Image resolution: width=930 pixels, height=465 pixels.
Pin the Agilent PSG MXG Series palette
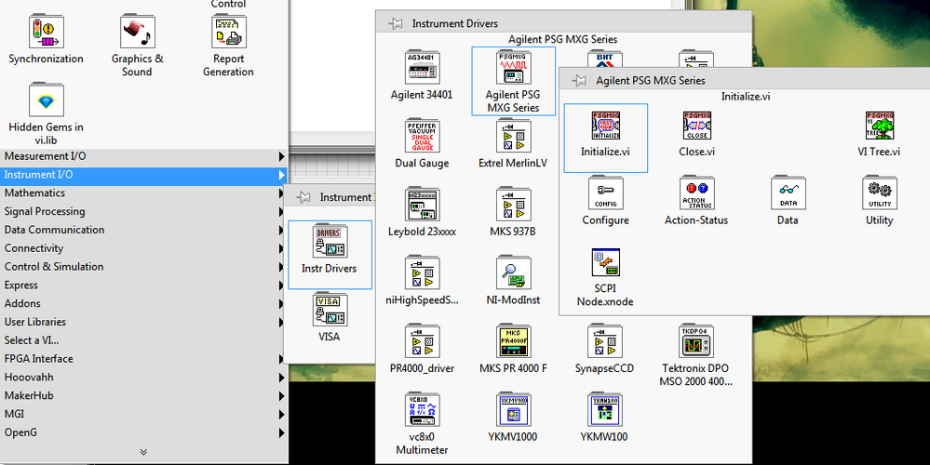point(579,81)
